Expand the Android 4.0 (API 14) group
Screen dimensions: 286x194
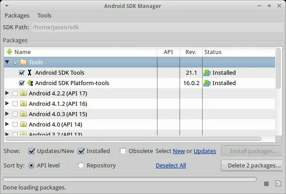(7, 124)
